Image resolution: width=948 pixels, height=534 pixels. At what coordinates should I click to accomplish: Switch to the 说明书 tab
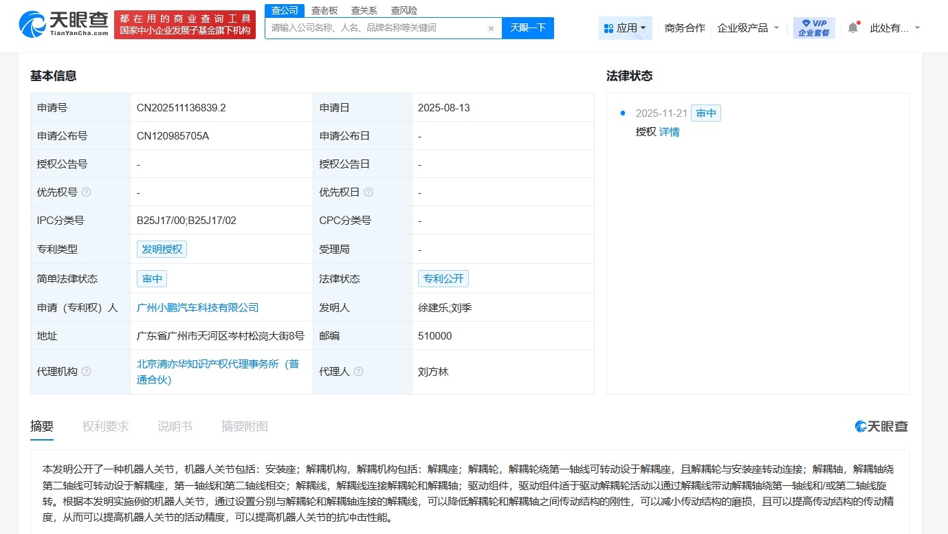click(x=175, y=426)
